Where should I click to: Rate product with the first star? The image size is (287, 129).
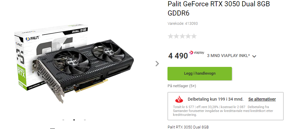point(170,36)
